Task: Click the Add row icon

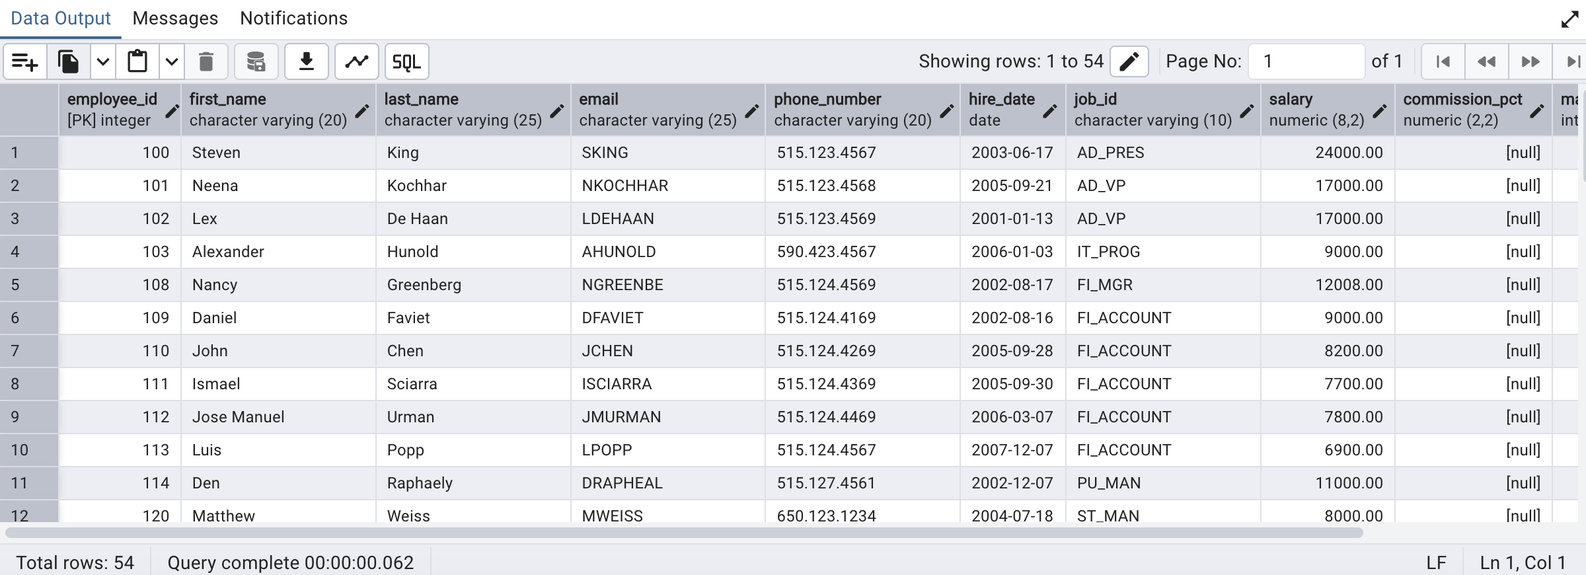Action: click(x=25, y=62)
